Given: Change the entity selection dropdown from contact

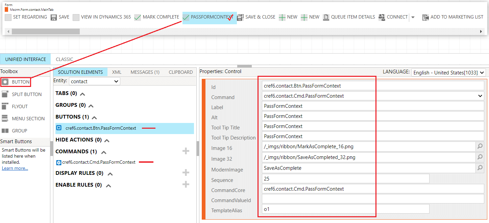Looking at the screenshot, I should pos(94,81).
